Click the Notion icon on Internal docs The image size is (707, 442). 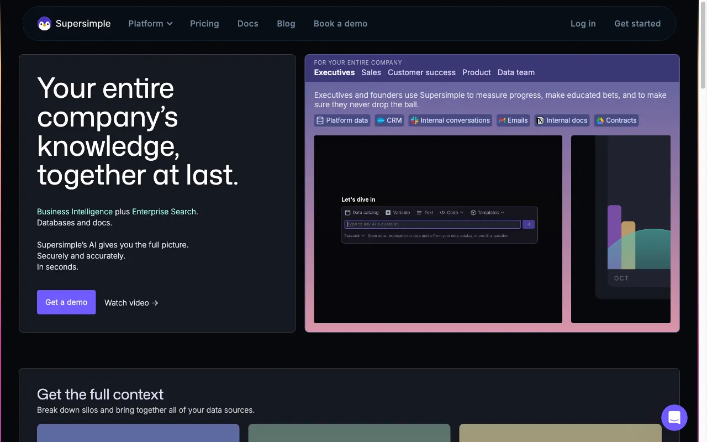[x=541, y=120]
